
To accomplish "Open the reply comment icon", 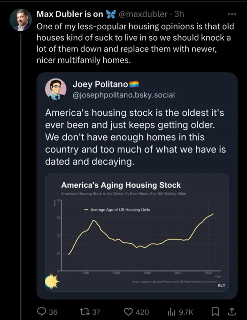I will (41, 312).
